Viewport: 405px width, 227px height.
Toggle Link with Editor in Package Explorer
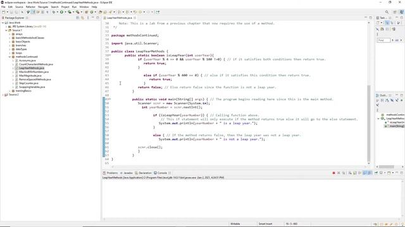(82, 18)
